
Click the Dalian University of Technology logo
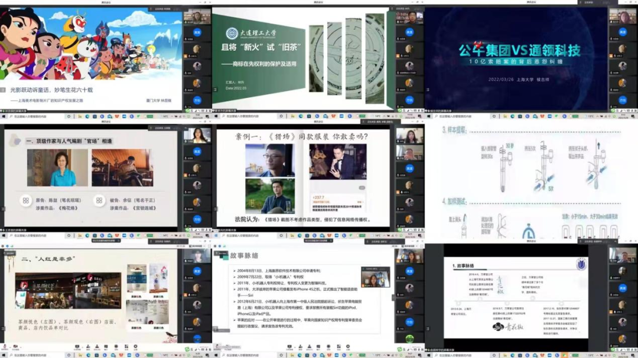point(232,34)
